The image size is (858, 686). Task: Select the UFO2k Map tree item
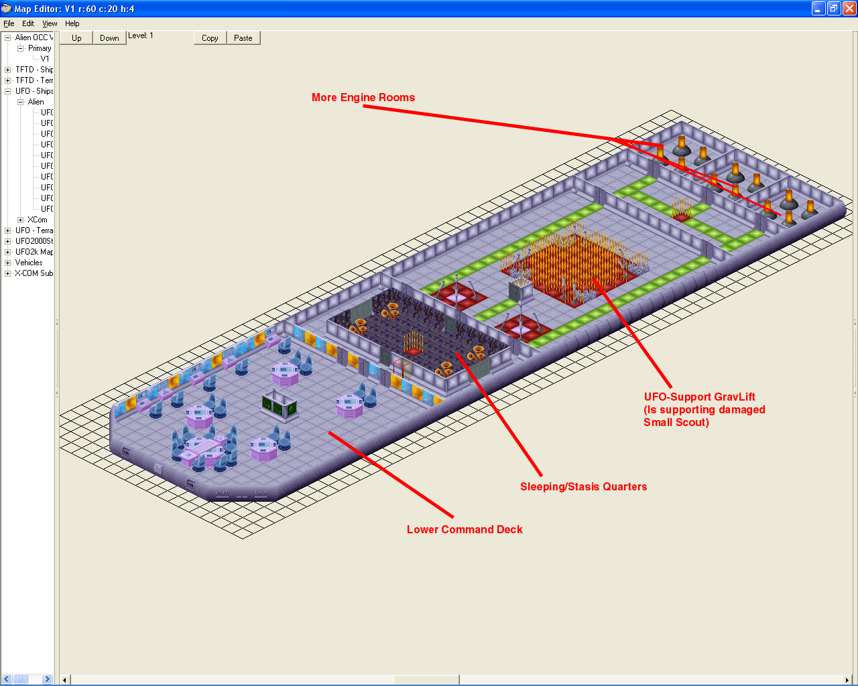pyautogui.click(x=34, y=252)
